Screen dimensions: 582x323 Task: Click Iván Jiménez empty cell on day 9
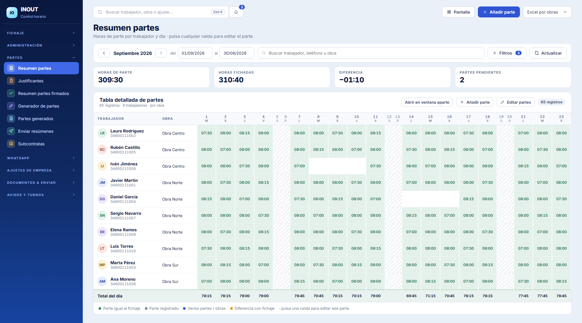pos(338,166)
